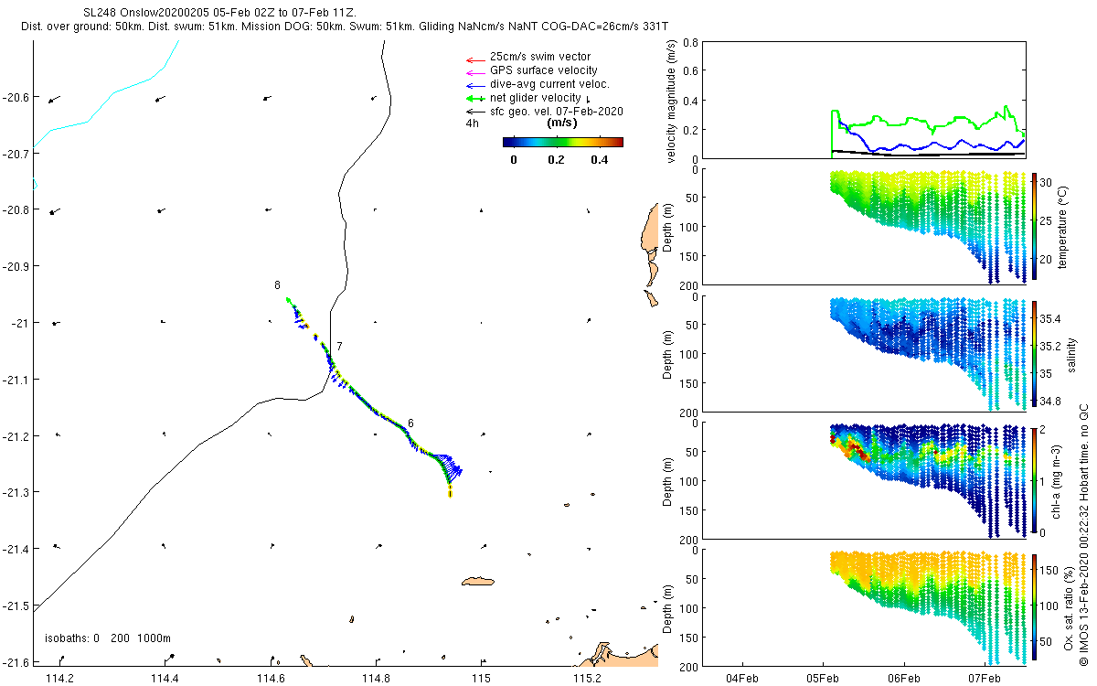The height and width of the screenshot is (686, 1097).
Task: Click the '07Feb' date tick label
Action: tap(985, 678)
